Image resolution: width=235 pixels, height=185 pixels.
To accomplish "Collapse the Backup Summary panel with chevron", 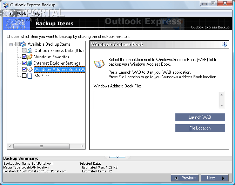I will point(117,157).
